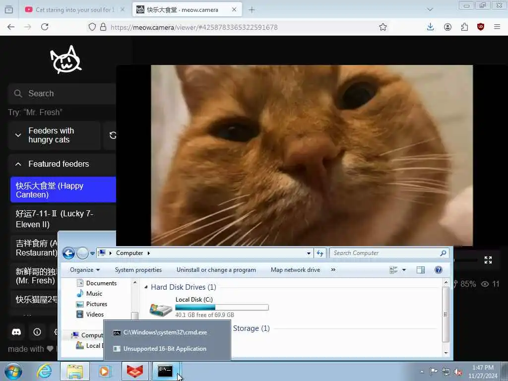The width and height of the screenshot is (508, 381).
Task: Open Videos in the navigation pane
Action: tap(90, 314)
